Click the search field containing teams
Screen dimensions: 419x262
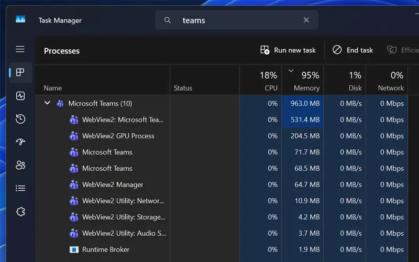tap(237, 20)
